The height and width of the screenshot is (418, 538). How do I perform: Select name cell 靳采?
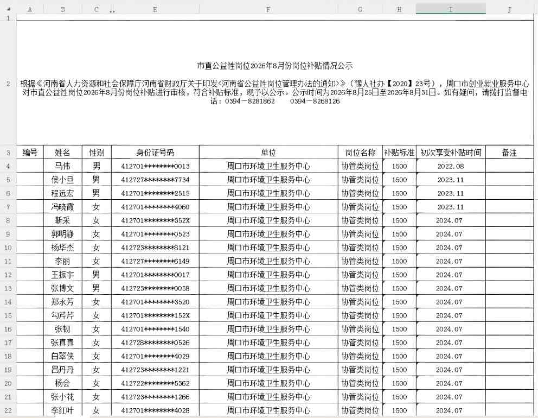[x=63, y=220]
